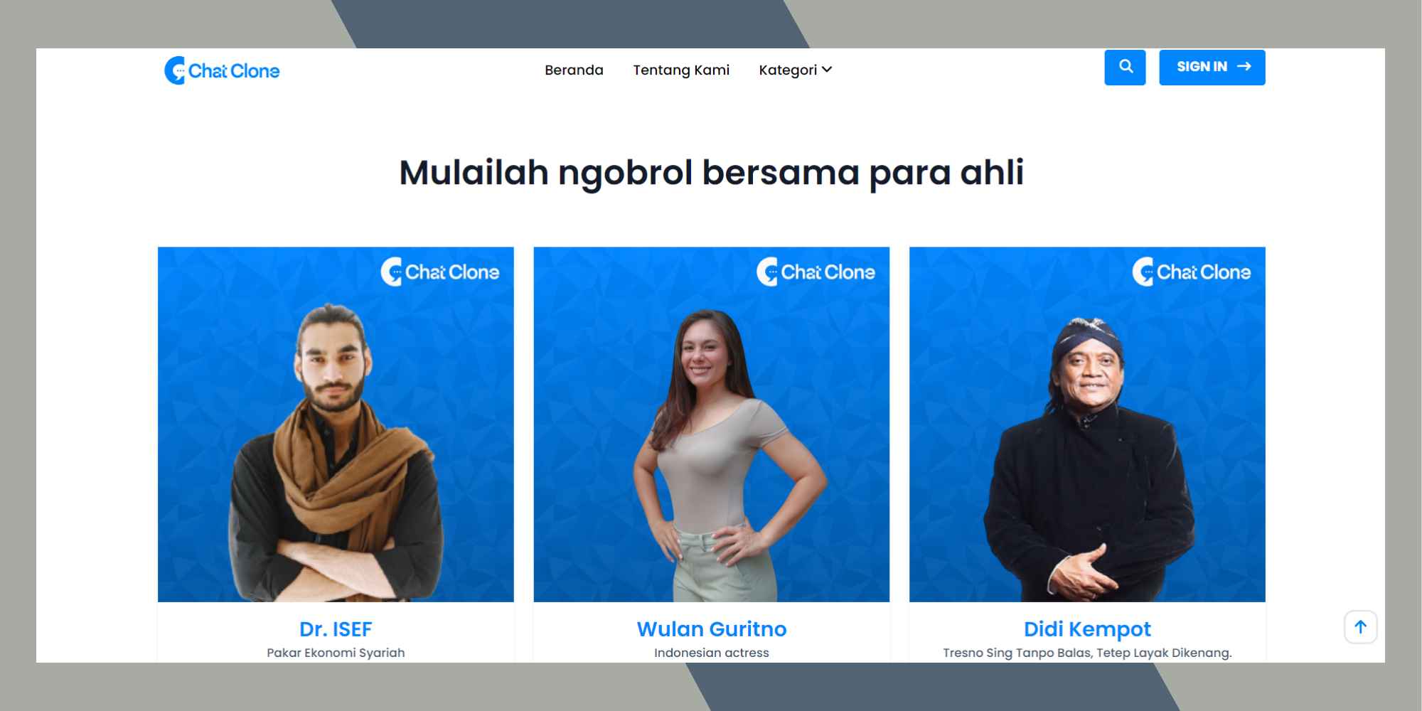Screen dimensions: 1422x711
Task: Click the SIGN IN button
Action: tap(1212, 68)
